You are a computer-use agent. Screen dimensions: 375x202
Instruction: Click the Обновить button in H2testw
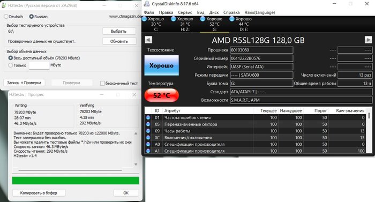tap(119, 41)
